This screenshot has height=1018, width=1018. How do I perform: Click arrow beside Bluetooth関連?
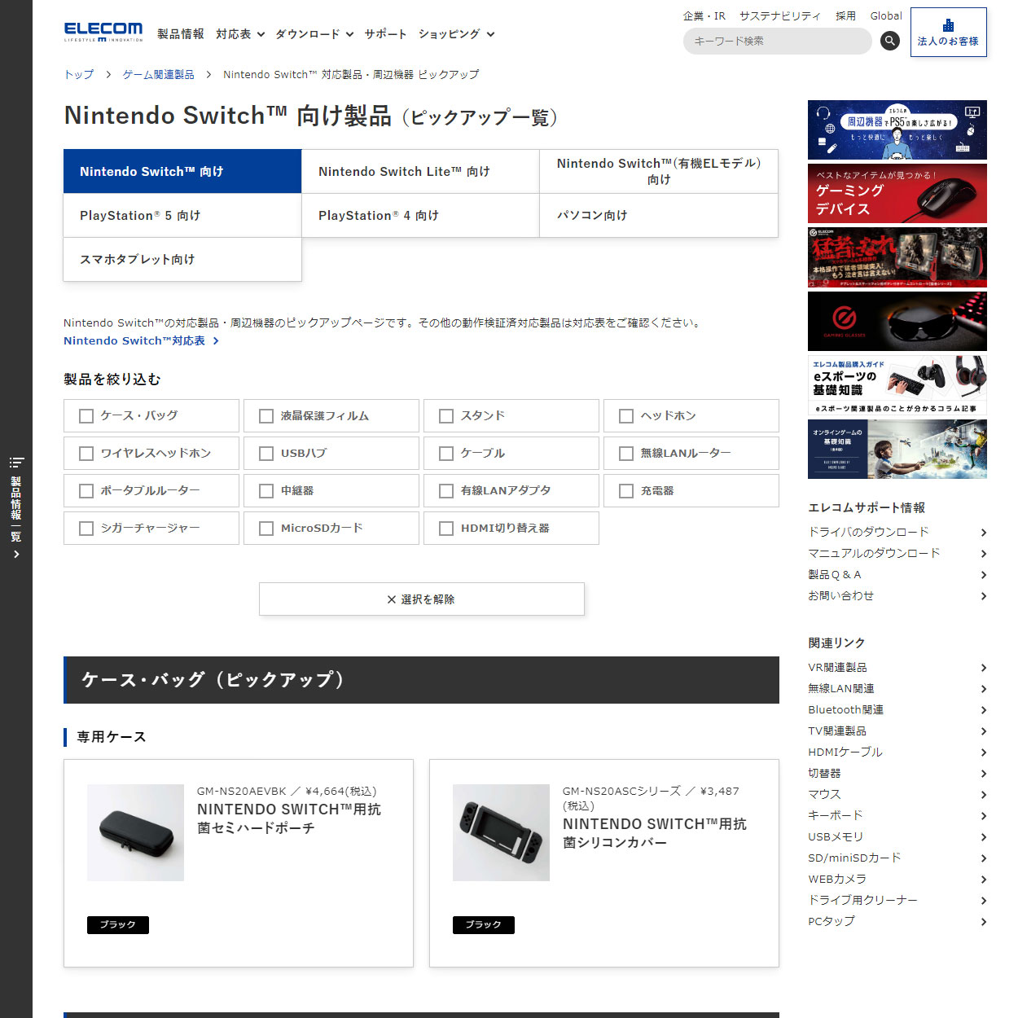coord(984,710)
